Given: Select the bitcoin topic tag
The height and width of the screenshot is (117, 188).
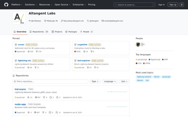Looking at the screenshot, I should (x=157, y=77).
